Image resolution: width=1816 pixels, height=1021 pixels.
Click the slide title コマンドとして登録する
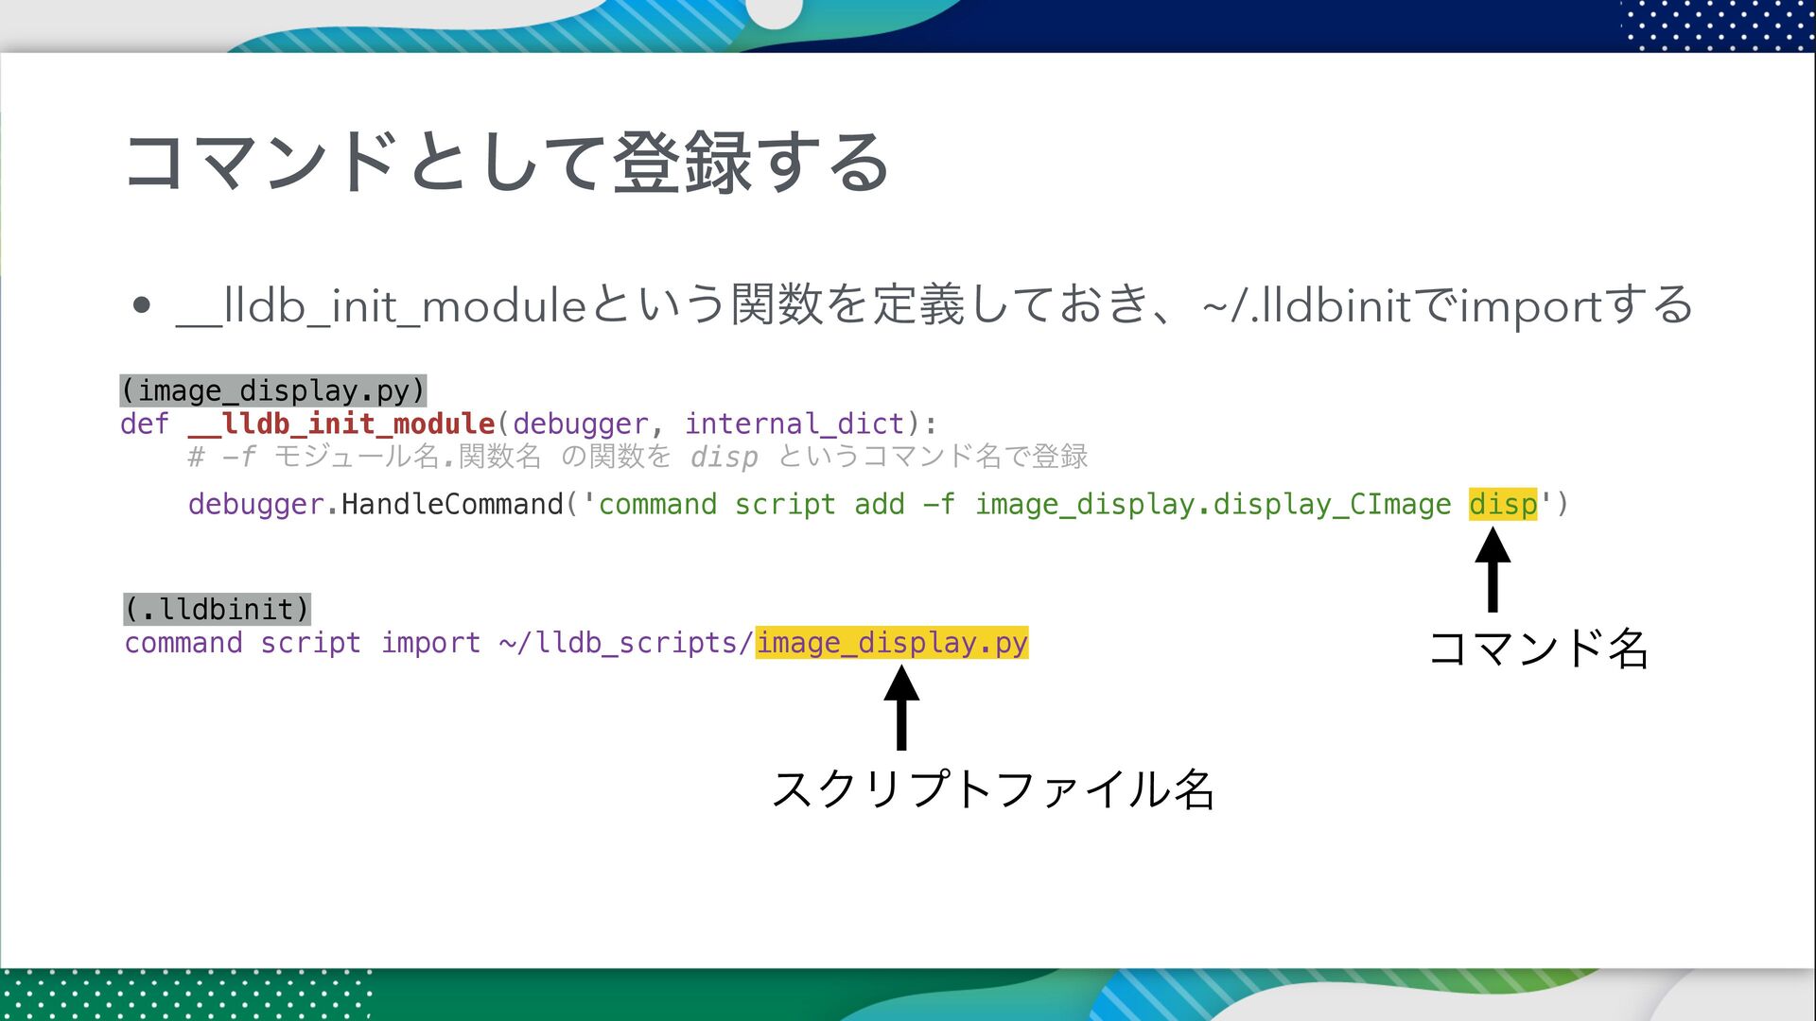pos(507,163)
